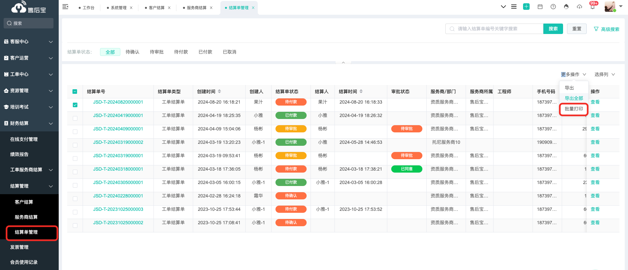
Task: Close the 系统管理 tab
Action: click(x=131, y=8)
